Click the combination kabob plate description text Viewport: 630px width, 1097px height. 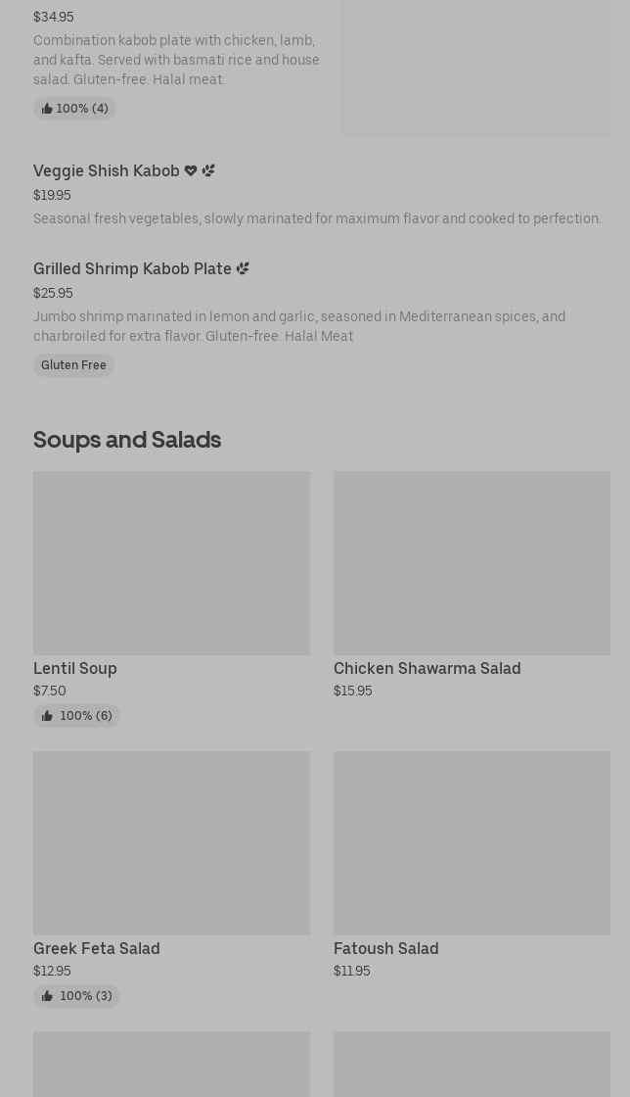[176, 60]
